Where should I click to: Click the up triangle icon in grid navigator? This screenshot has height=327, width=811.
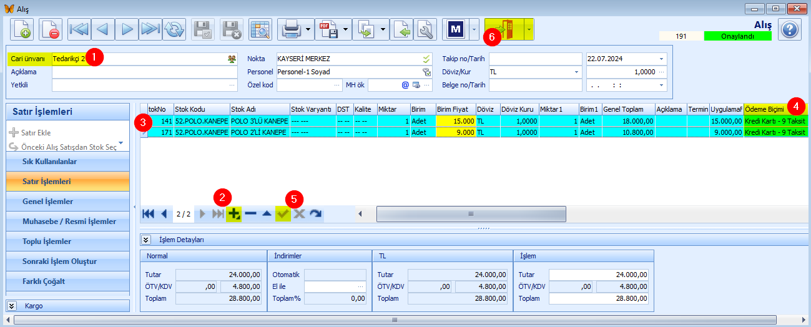[267, 213]
